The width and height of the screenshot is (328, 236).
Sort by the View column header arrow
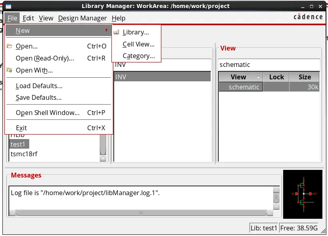(259, 77)
